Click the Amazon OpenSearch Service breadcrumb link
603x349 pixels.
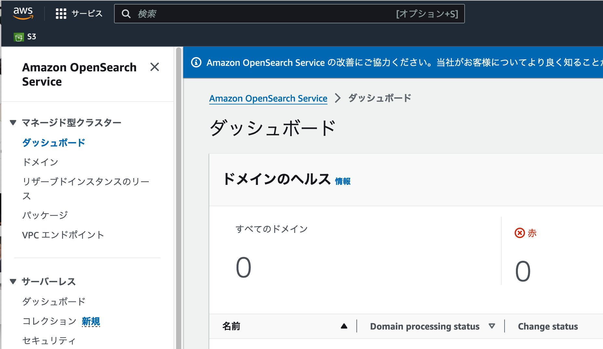click(x=268, y=98)
